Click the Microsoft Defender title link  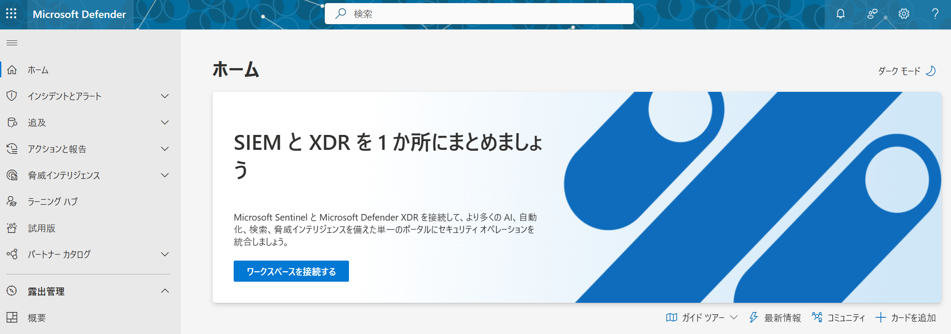click(x=79, y=15)
